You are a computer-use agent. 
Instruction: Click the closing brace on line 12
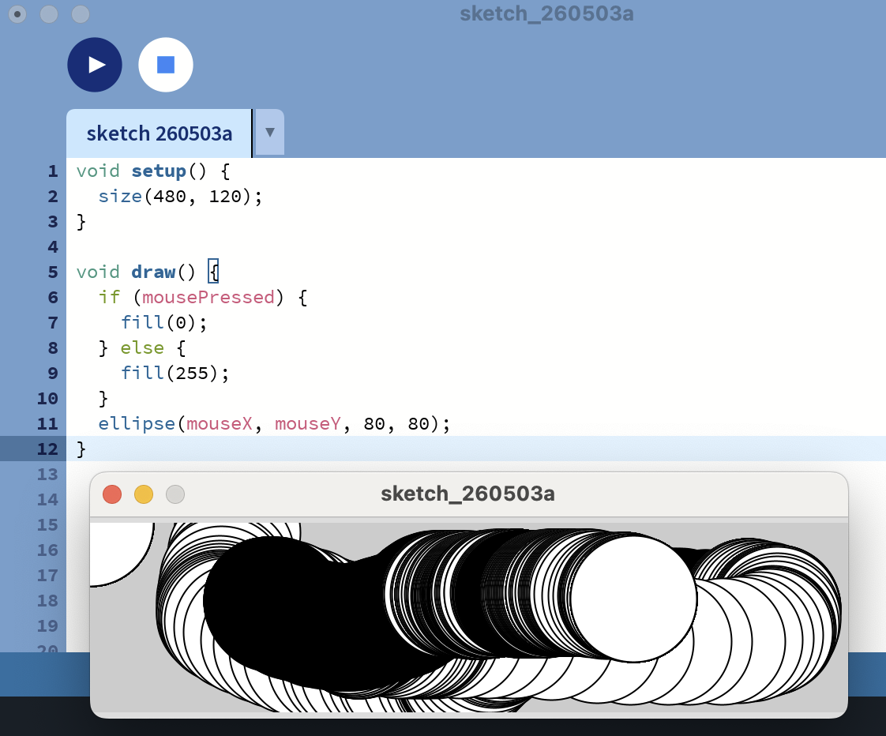81,449
